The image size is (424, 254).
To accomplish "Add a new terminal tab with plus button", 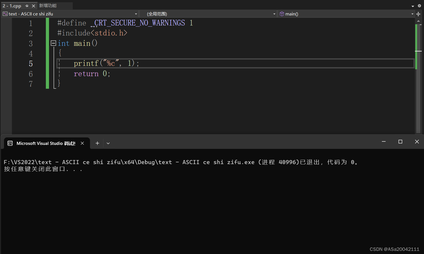I will coord(97,143).
